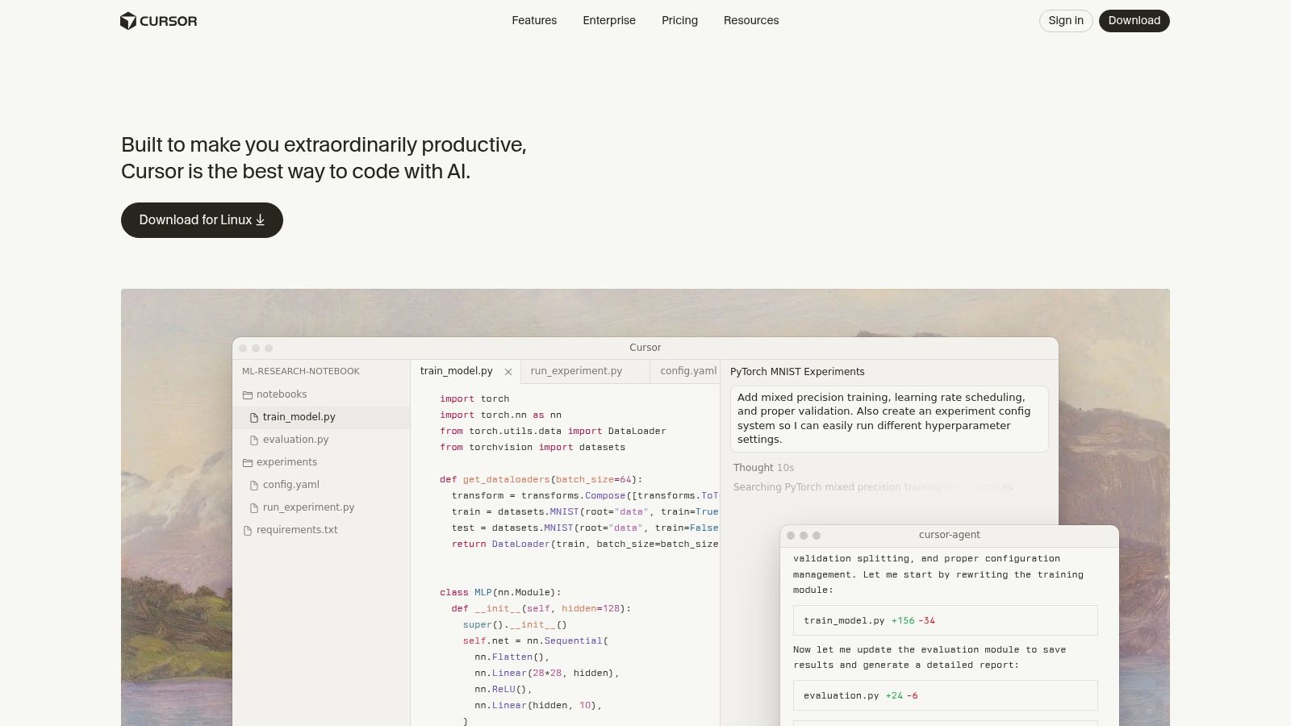Switch to the config.yaml tab
Screen dimensions: 1291x726
click(x=687, y=371)
